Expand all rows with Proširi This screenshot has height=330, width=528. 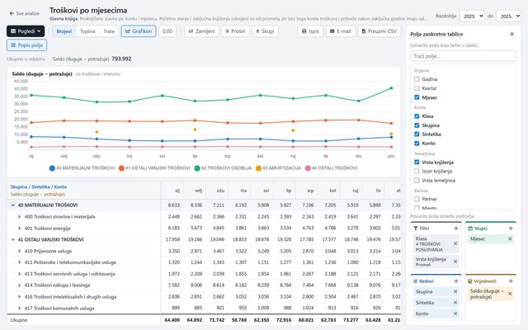(x=235, y=31)
